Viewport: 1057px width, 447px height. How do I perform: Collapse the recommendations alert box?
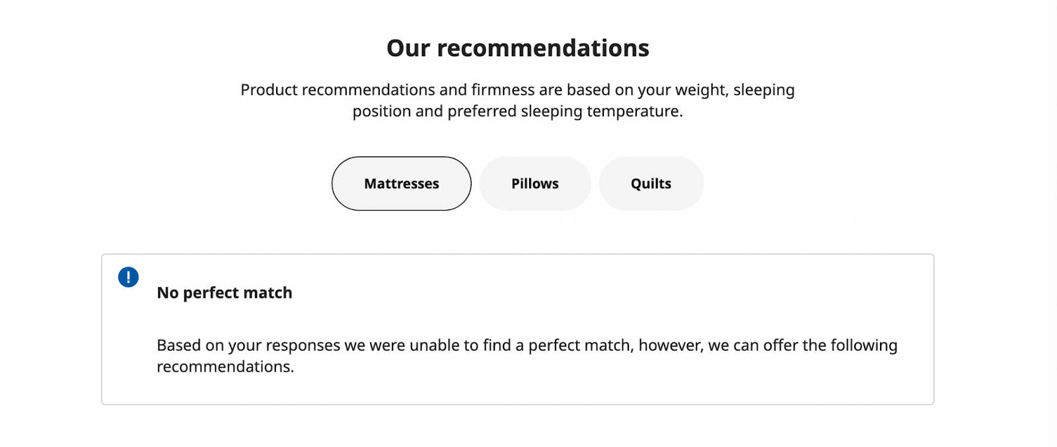coord(517,328)
